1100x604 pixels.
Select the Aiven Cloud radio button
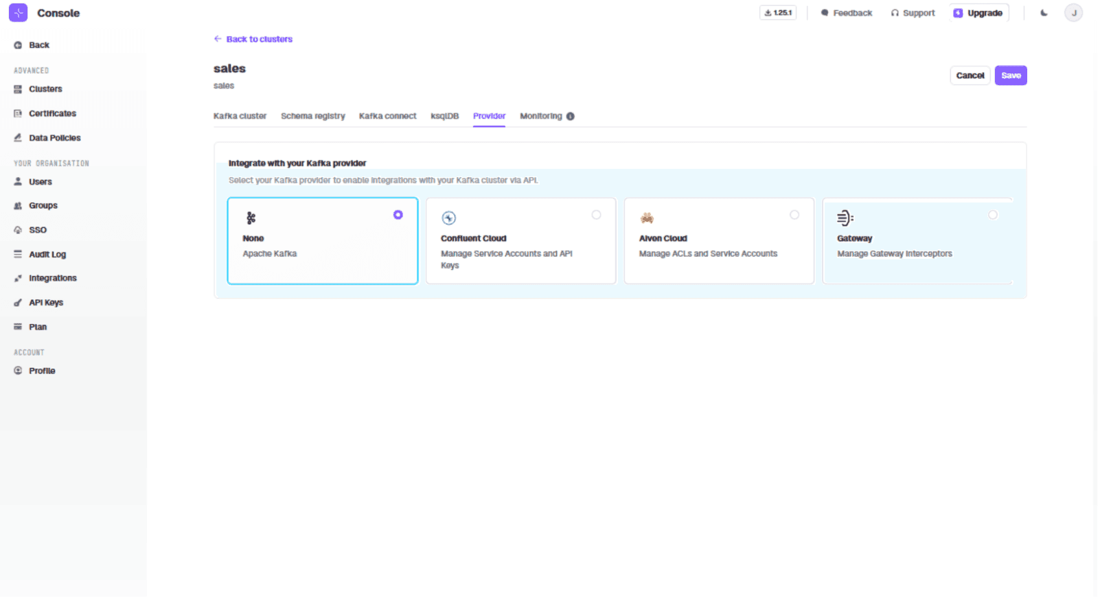[794, 216]
